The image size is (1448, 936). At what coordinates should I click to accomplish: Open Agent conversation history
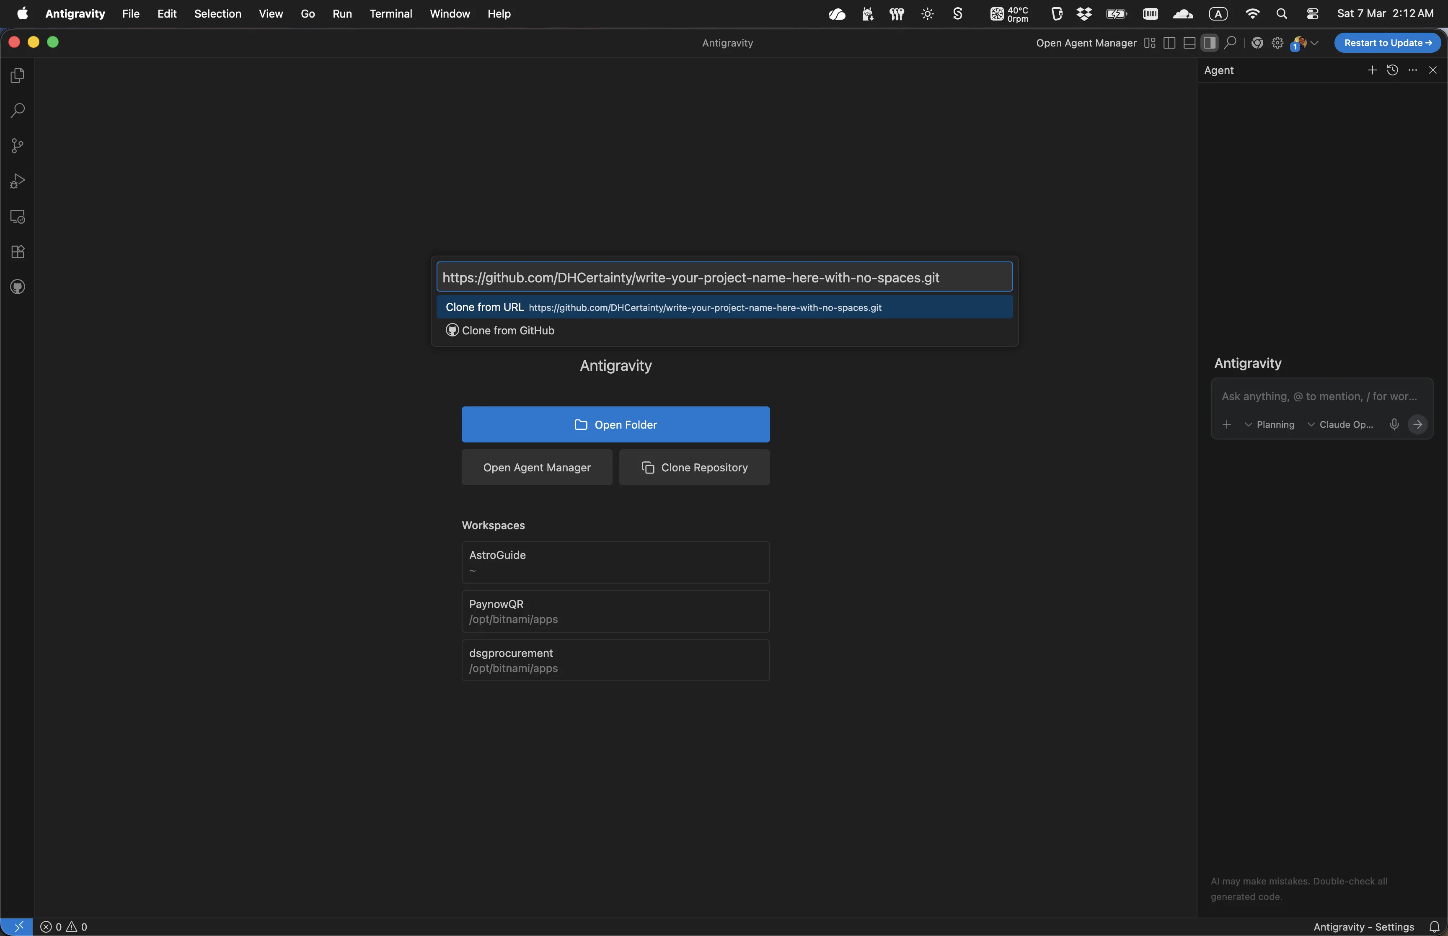(1392, 70)
